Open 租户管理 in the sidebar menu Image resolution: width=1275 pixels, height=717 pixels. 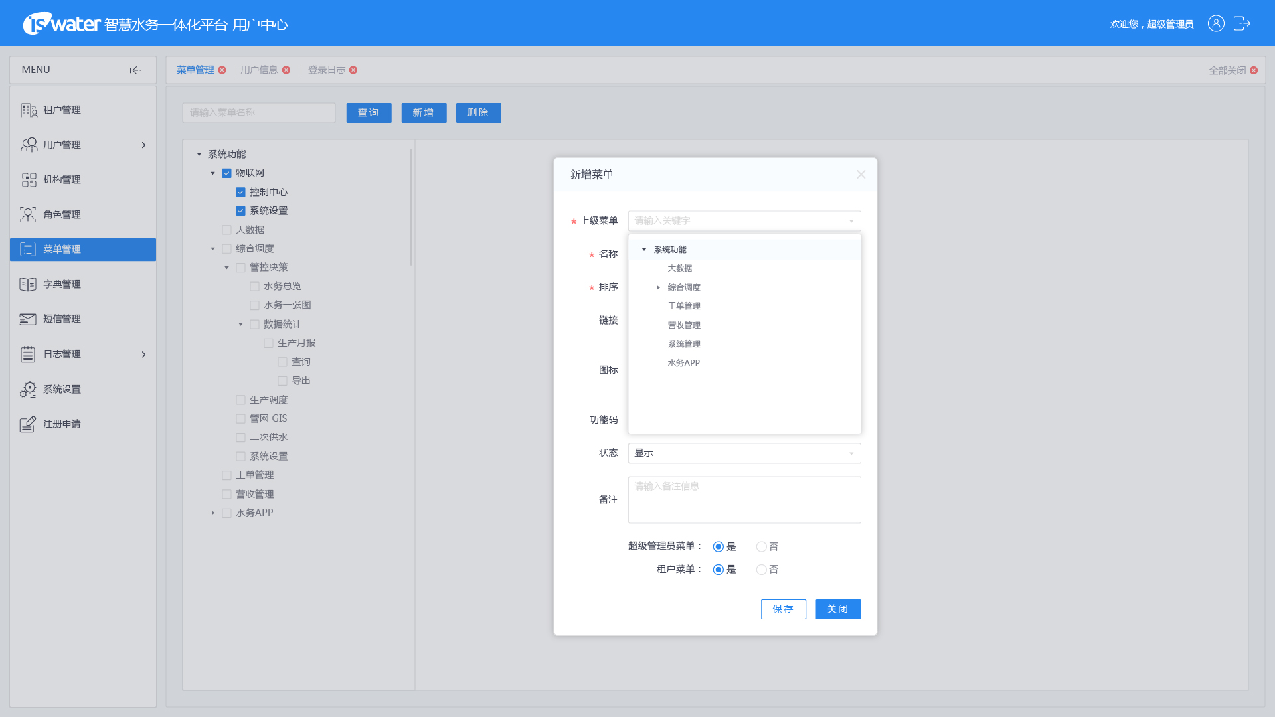83,110
